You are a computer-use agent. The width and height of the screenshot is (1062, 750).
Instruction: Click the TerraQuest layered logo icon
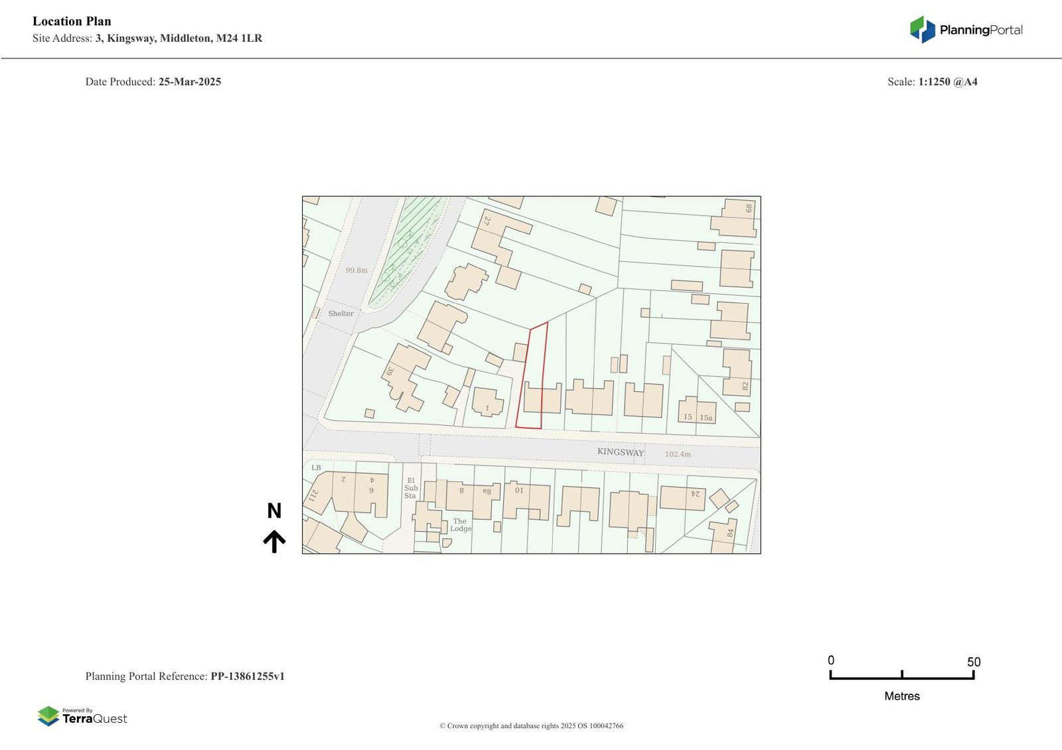(48, 716)
